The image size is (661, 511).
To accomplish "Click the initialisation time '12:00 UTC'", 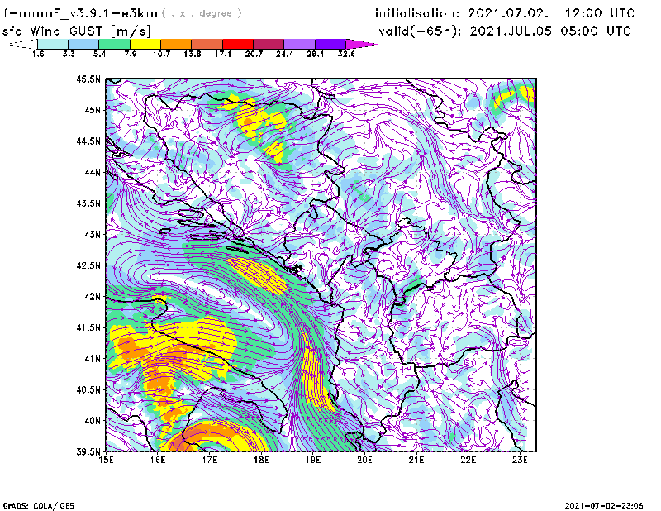I will pyautogui.click(x=600, y=13).
